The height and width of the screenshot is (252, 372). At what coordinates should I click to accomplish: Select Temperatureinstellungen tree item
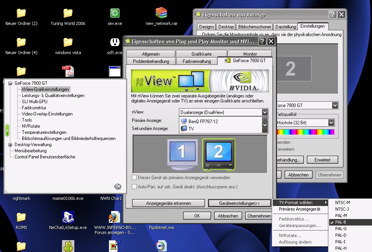[44, 132]
